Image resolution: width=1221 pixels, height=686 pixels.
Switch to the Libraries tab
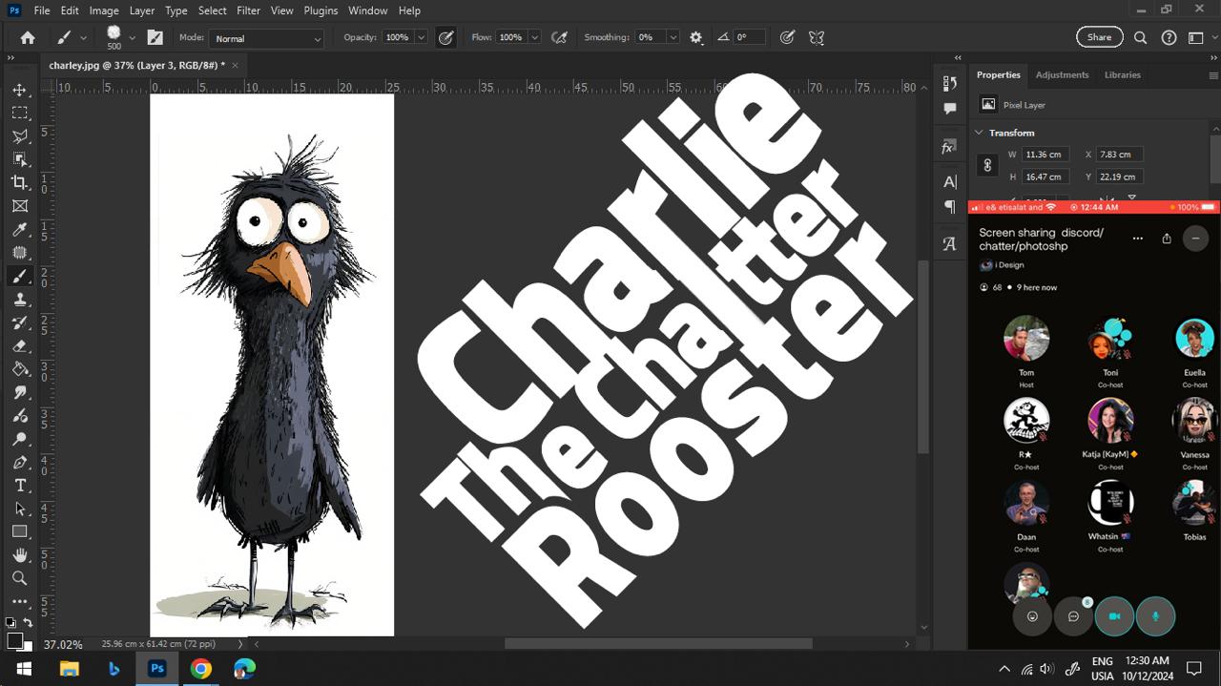click(x=1122, y=74)
